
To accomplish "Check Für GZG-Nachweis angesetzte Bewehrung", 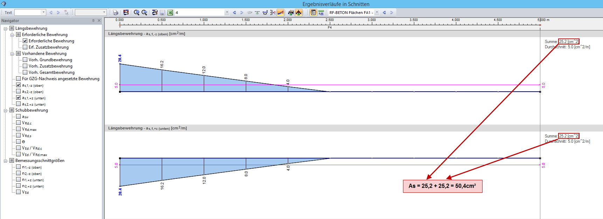I will (19, 79).
